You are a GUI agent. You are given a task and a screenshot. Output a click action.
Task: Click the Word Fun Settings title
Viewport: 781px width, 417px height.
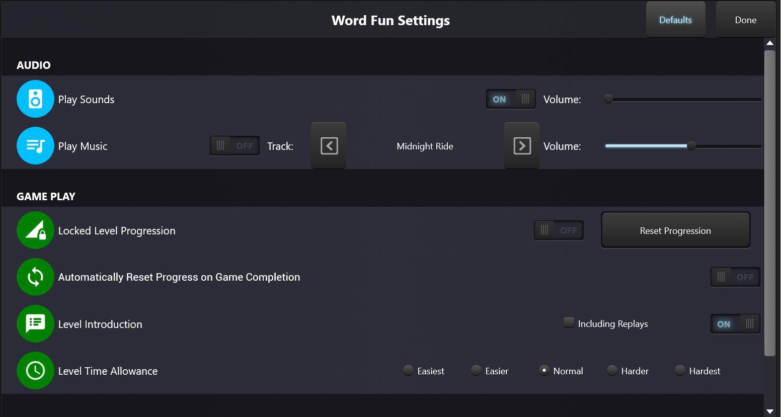pyautogui.click(x=391, y=21)
